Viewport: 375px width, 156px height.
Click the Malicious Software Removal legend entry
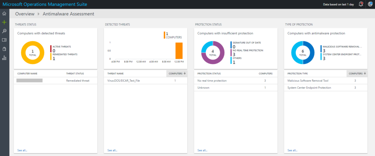click(342, 49)
